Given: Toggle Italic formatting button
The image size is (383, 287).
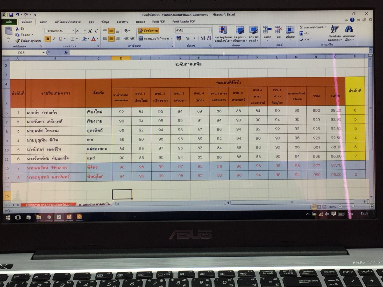Looking at the screenshot, I should tap(54, 39).
